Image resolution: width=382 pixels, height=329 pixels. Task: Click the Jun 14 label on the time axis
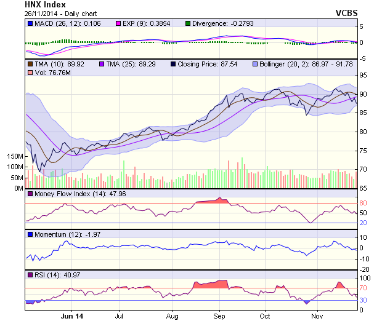point(72,316)
